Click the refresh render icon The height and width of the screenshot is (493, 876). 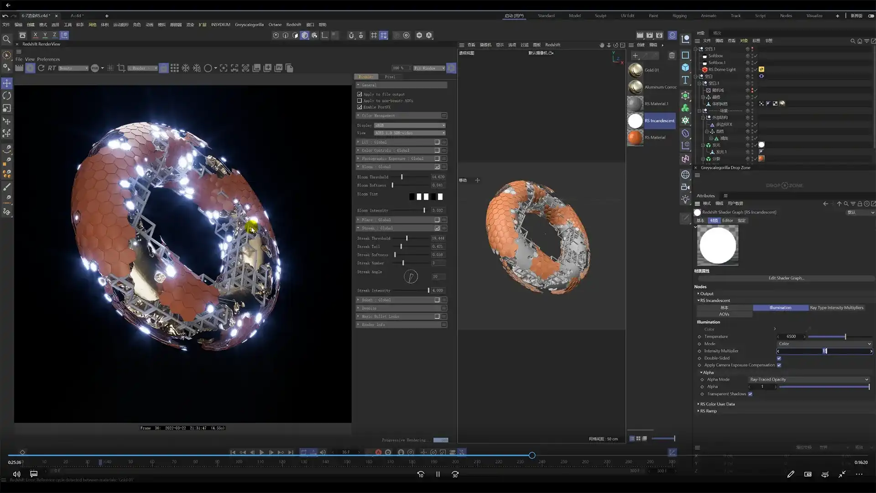point(41,68)
